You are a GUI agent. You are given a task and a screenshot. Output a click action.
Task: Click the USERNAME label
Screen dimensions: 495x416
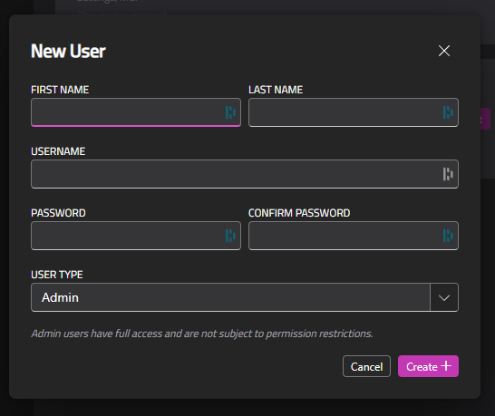(x=58, y=151)
